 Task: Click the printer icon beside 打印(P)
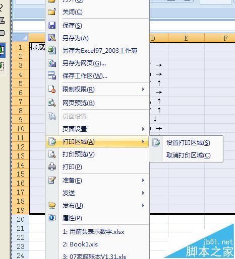pyautogui.click(x=52, y=166)
